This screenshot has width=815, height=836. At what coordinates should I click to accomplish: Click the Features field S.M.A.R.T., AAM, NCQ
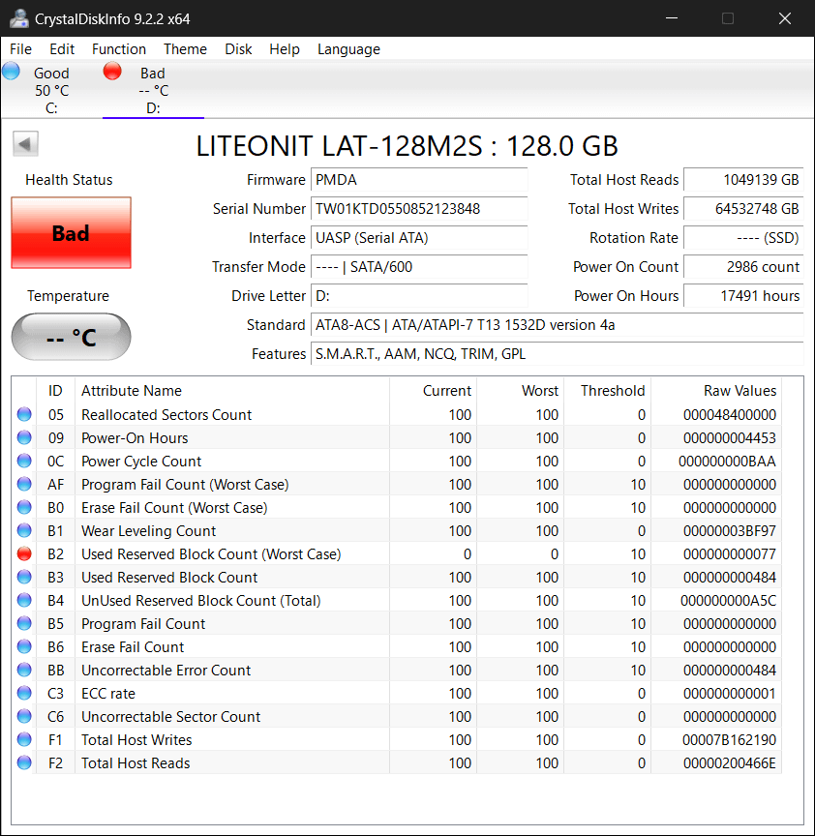[558, 353]
